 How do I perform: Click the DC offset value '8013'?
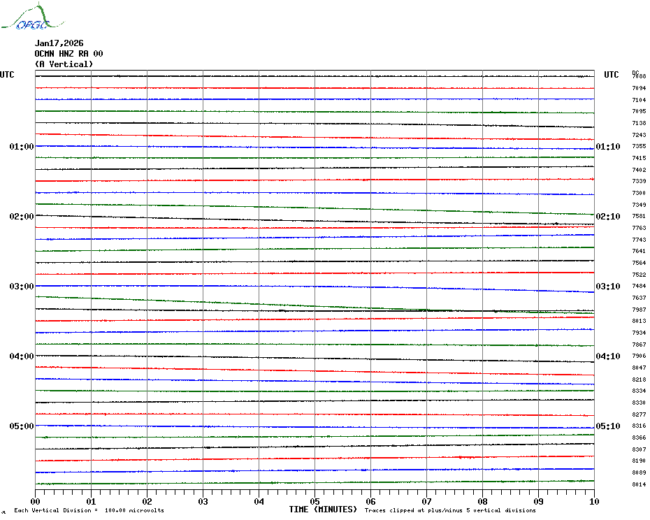pos(639,321)
